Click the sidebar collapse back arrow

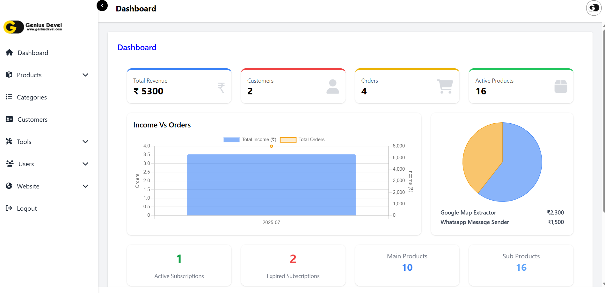[102, 6]
